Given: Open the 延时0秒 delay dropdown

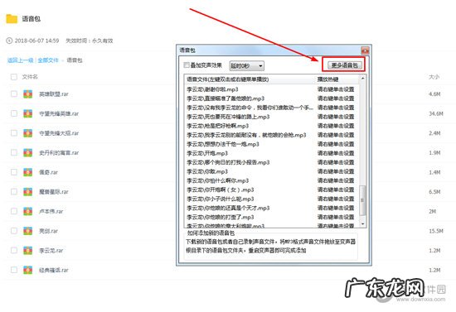Looking at the screenshot, I should pyautogui.click(x=246, y=66).
